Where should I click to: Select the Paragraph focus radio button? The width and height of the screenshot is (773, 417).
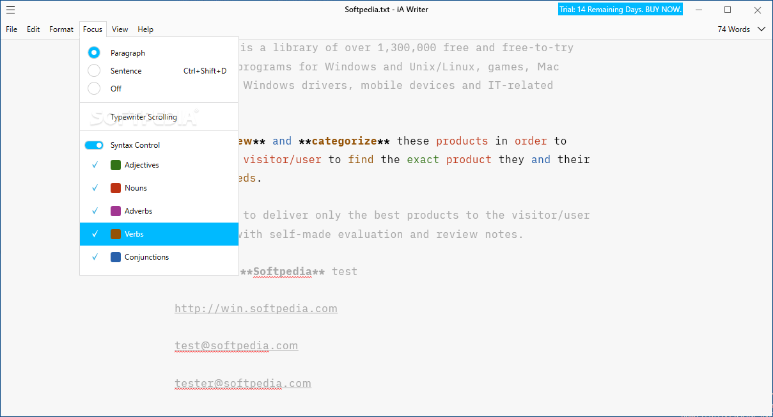pyautogui.click(x=94, y=52)
